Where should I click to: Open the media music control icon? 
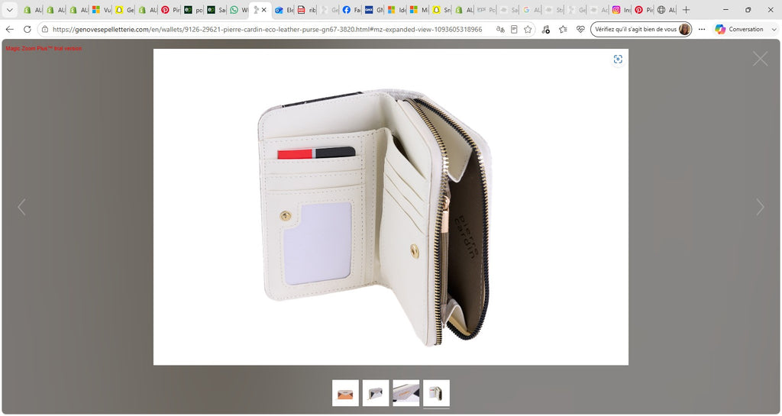click(x=545, y=30)
